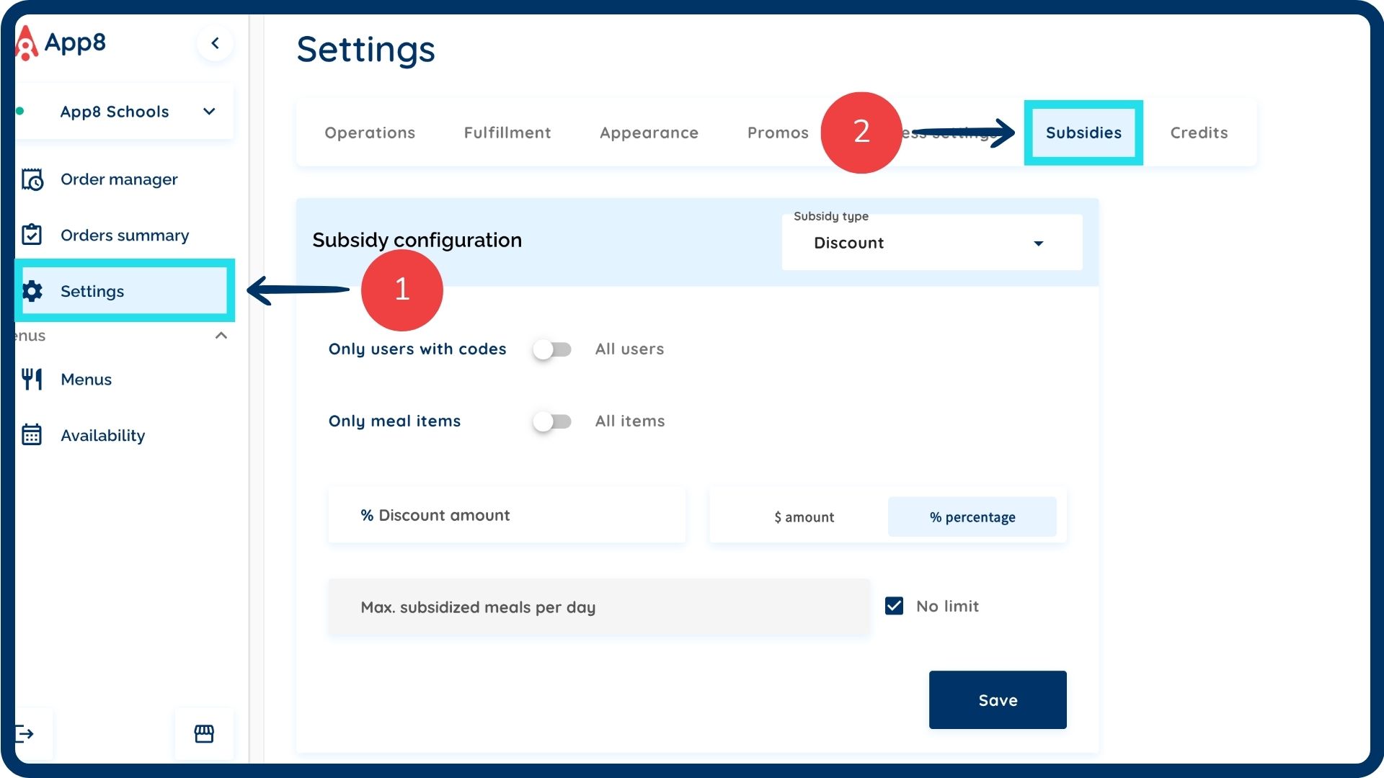Select the $ amount option
The height and width of the screenshot is (778, 1384).
[x=804, y=517]
